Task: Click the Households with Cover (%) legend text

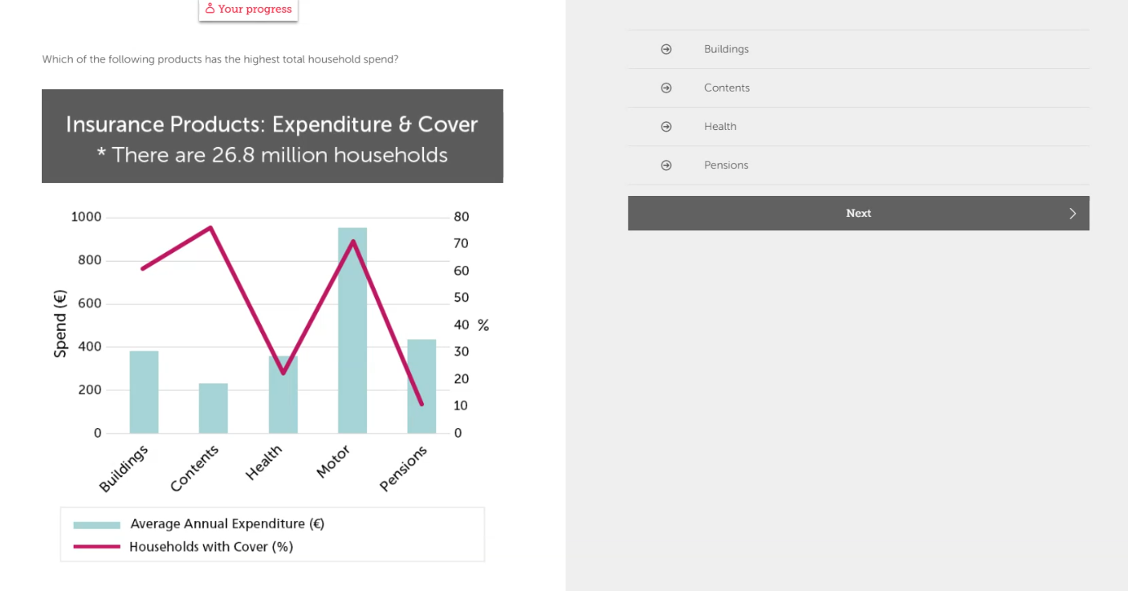Action: click(x=211, y=547)
